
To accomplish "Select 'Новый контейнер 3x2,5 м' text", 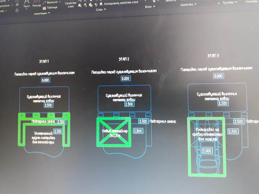I will 115,133.
